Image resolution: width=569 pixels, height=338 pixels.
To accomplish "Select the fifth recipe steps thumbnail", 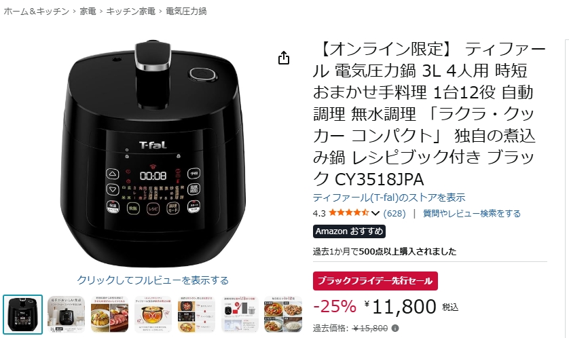I will click(196, 314).
